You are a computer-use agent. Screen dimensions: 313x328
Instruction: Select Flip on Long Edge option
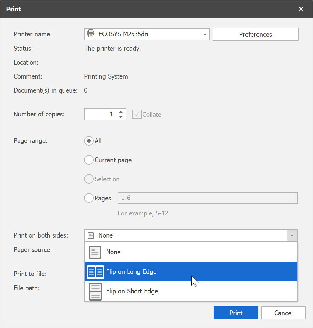click(x=131, y=272)
